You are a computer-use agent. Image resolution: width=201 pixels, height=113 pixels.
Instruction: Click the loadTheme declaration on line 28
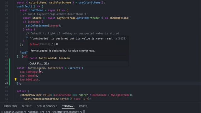(36, 10)
